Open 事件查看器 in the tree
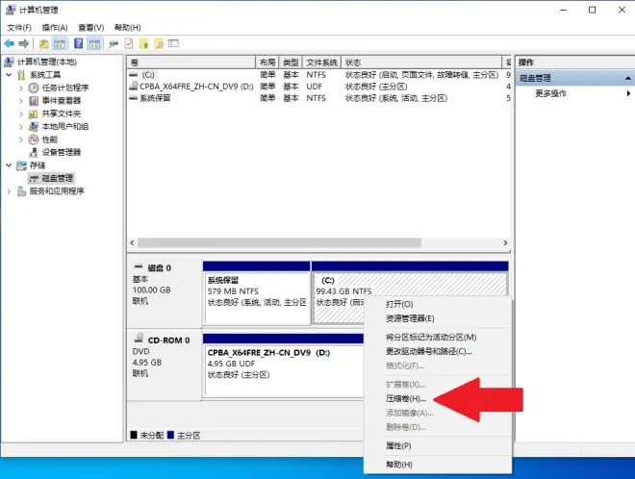Image resolution: width=635 pixels, height=479 pixels. 62,100
